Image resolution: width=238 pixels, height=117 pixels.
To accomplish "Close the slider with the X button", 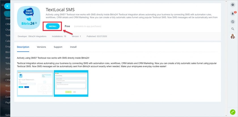I will point(7,6).
